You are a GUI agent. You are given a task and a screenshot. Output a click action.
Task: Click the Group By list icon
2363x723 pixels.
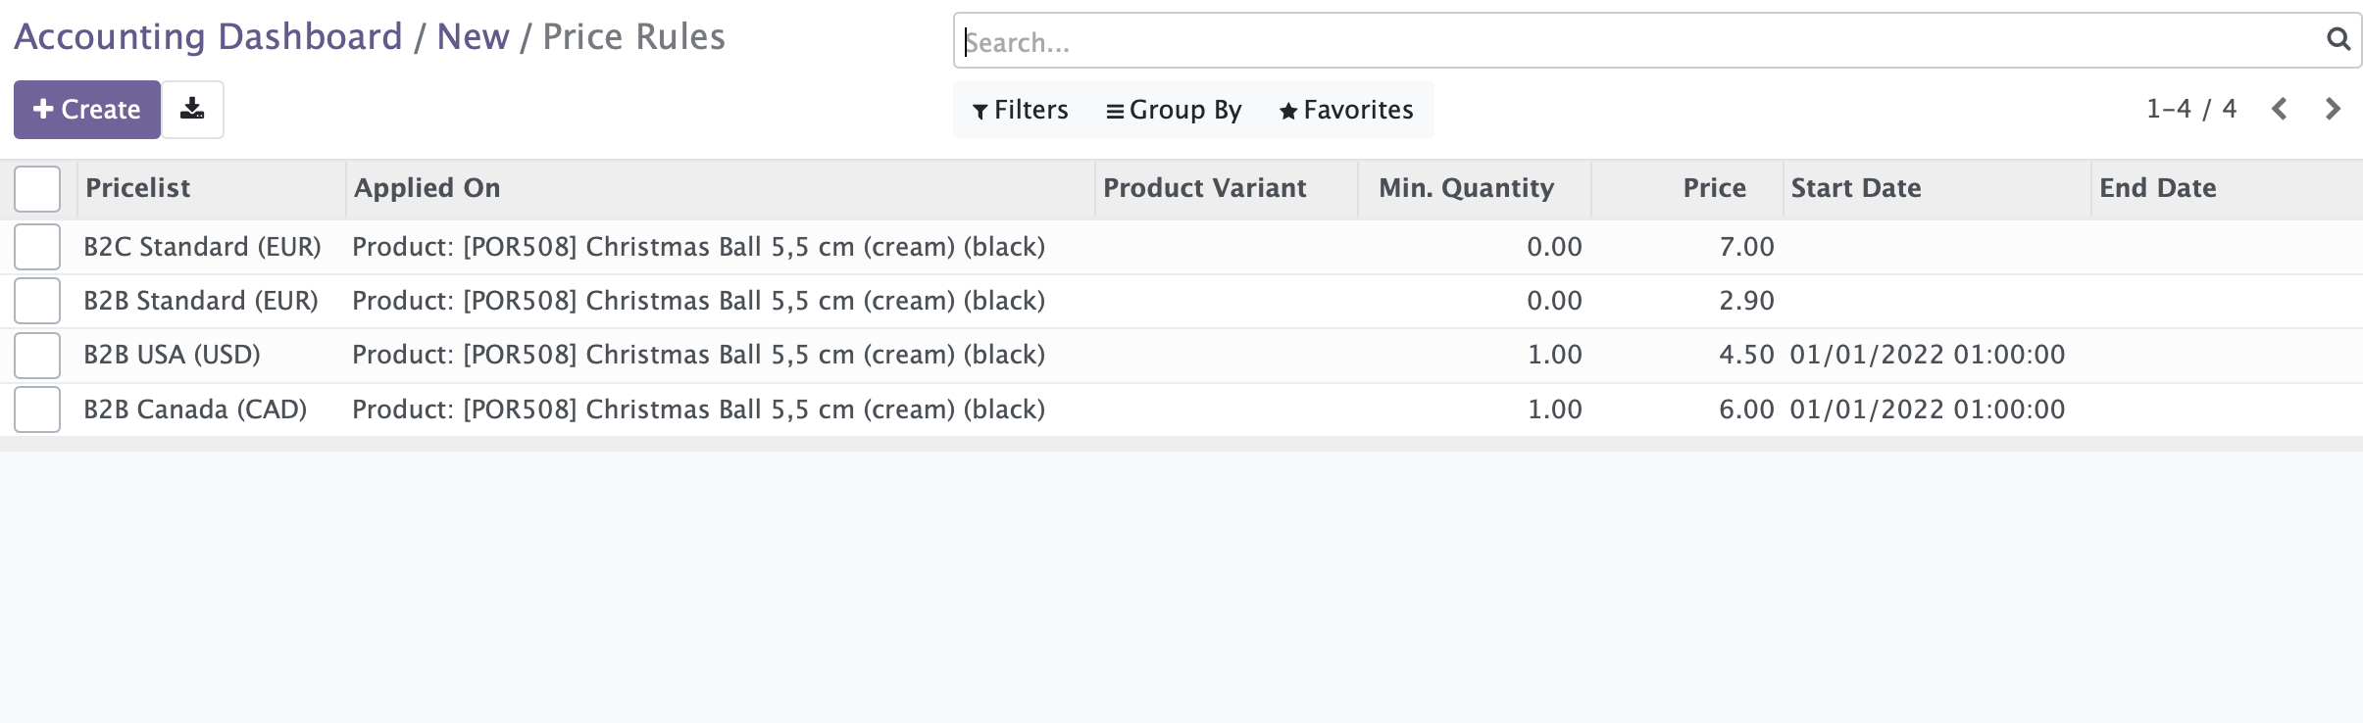tap(1114, 111)
